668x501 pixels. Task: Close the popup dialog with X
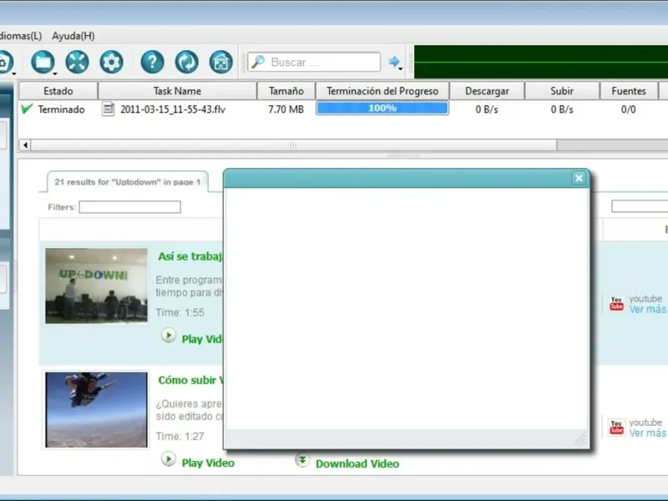point(579,179)
